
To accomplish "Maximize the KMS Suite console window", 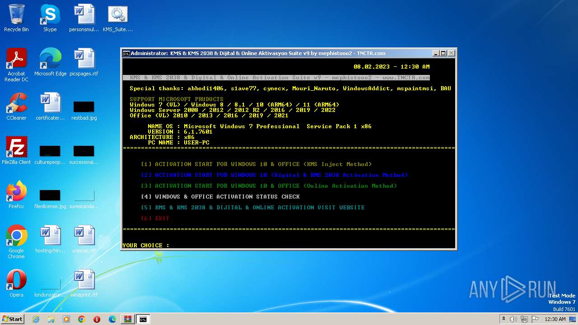I will [443, 53].
